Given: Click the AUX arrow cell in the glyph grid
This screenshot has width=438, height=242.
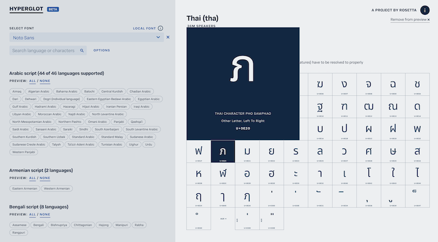Looking at the screenshot, I should click(223, 218).
